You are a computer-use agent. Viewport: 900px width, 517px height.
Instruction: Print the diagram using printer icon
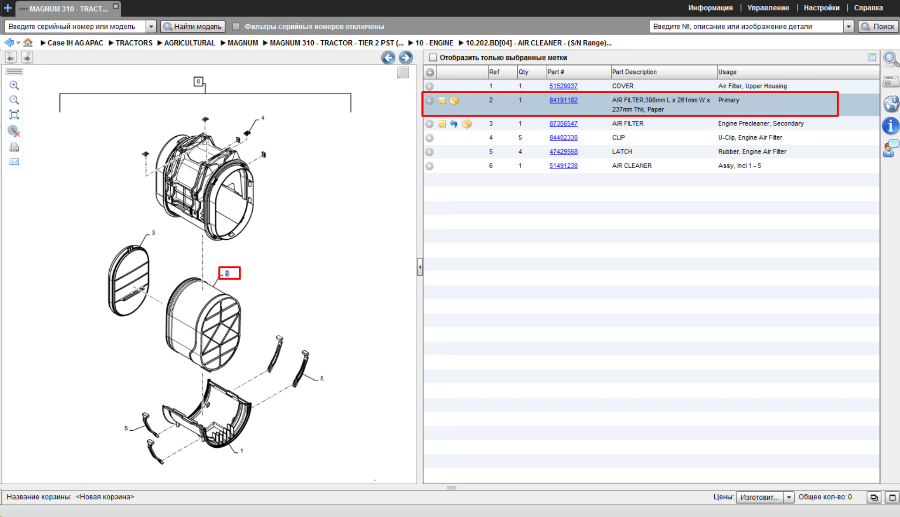pos(14,148)
